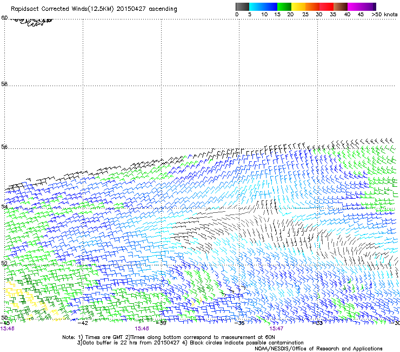
Task: Click the latitude label '60' on the axis
Action: (x=4, y=18)
